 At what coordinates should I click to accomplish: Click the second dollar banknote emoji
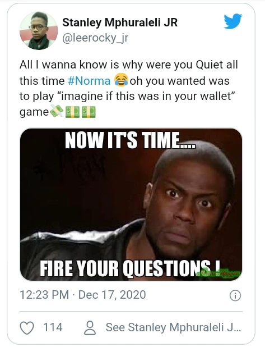(x=89, y=112)
